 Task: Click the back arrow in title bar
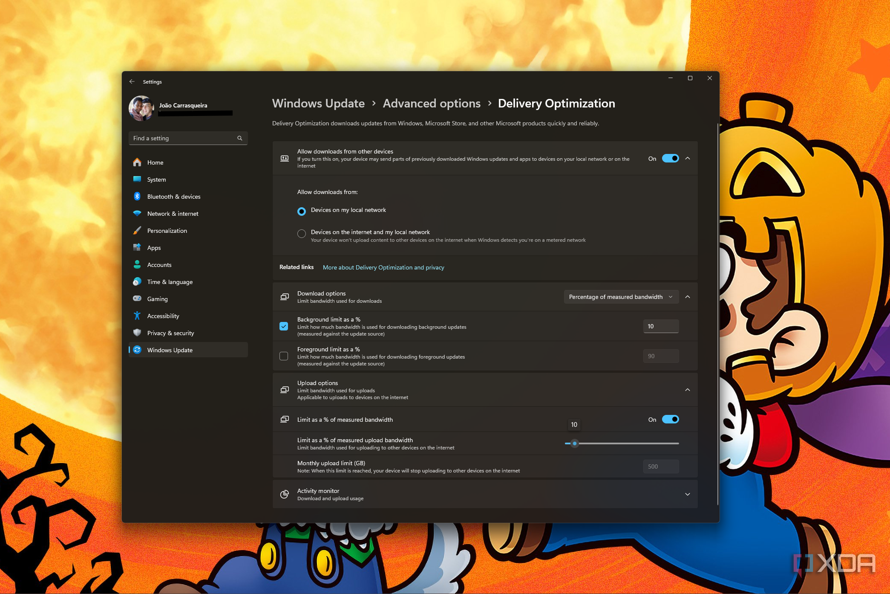(x=132, y=81)
